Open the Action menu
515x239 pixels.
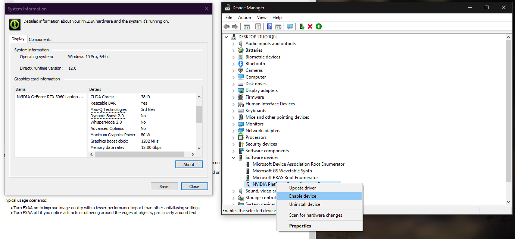[x=244, y=17]
